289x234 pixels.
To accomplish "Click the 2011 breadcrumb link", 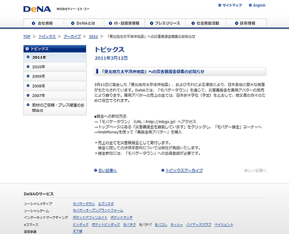I will (93, 36).
